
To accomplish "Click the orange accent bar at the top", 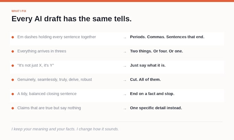I will click(x=117, y=1).
